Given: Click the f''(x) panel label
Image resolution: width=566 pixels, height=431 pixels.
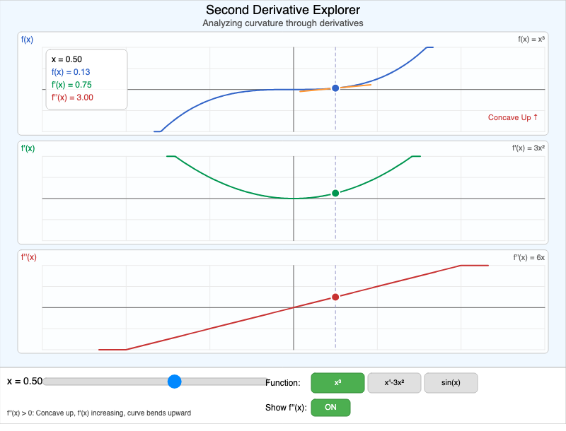Looking at the screenshot, I should [x=28, y=256].
